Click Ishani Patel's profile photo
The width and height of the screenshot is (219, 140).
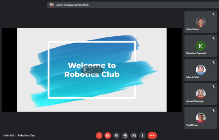[x=201, y=70]
